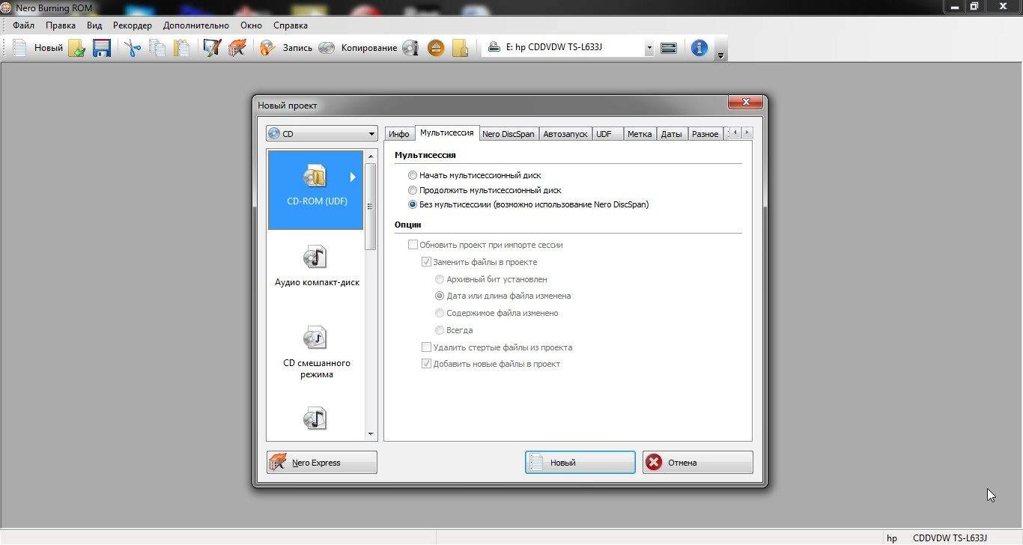
Task: Click the Новый button in dialog
Action: 580,463
